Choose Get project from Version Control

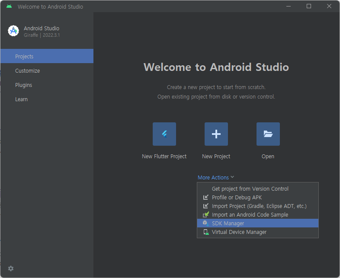pos(258,189)
